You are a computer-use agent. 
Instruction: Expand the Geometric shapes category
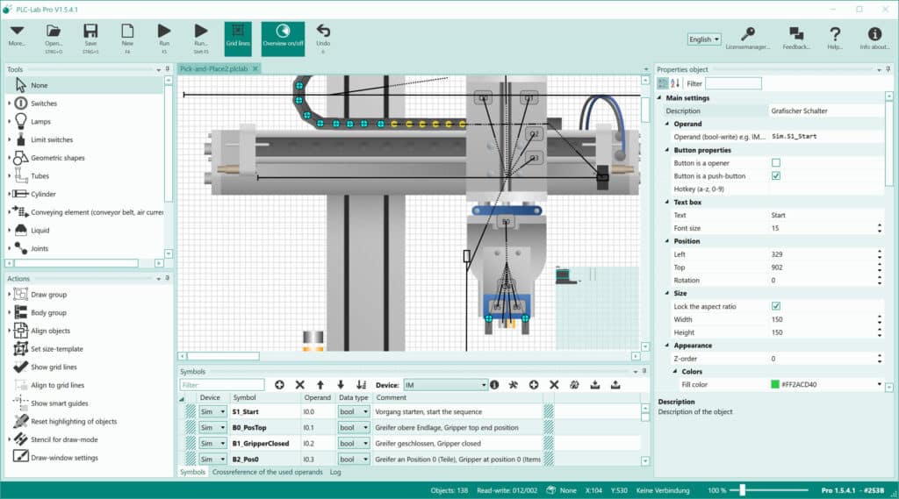(9, 158)
